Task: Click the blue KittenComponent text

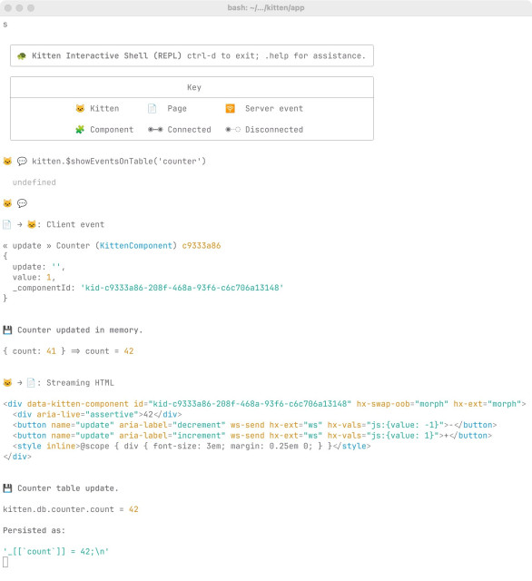Action: pyautogui.click(x=136, y=246)
